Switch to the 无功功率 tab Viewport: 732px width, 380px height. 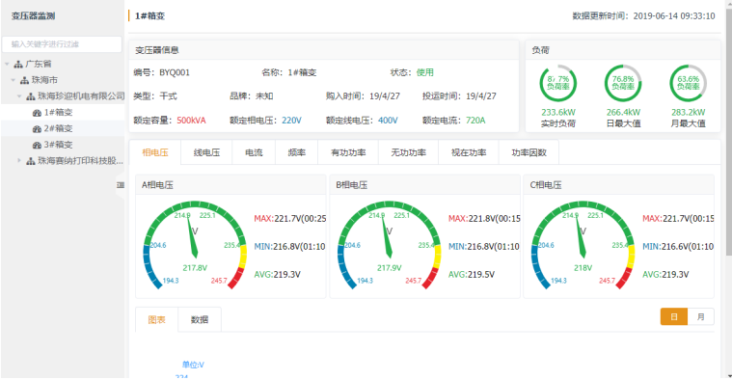(x=409, y=152)
